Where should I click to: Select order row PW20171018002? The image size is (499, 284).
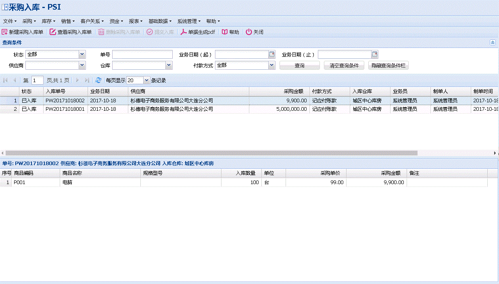coord(249,101)
